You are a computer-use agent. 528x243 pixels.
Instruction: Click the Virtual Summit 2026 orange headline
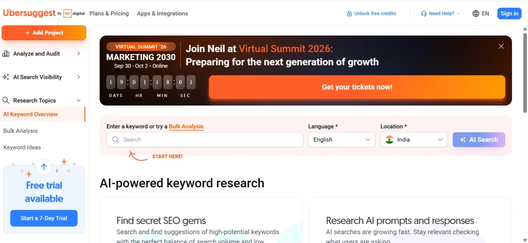point(286,49)
